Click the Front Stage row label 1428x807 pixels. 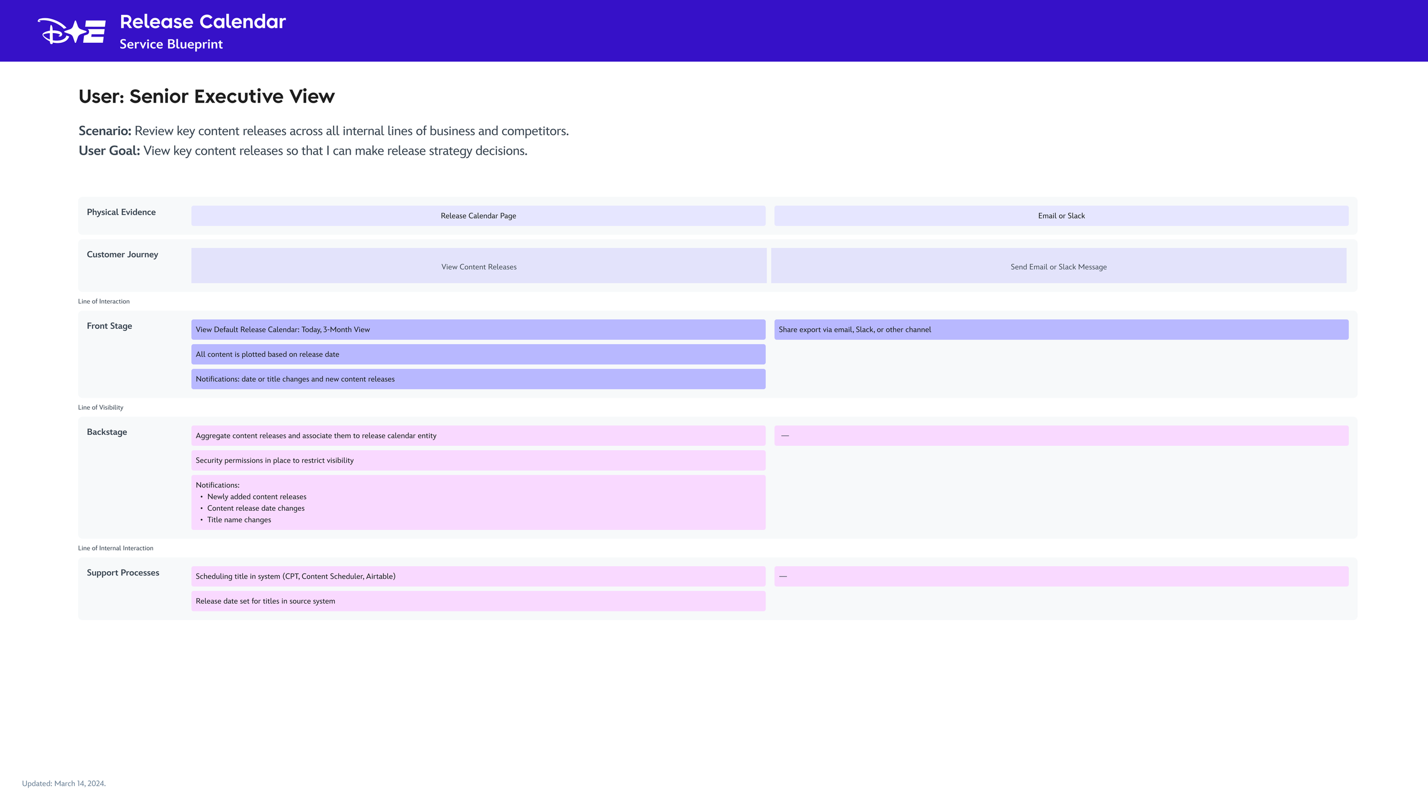pyautogui.click(x=109, y=326)
